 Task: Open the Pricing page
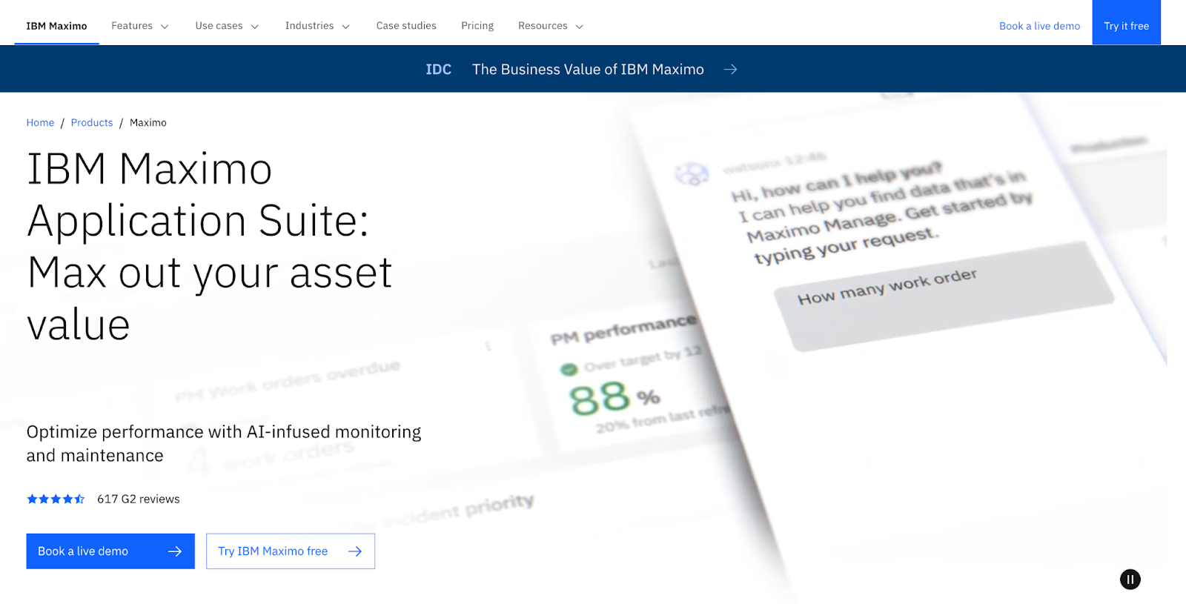tap(477, 26)
